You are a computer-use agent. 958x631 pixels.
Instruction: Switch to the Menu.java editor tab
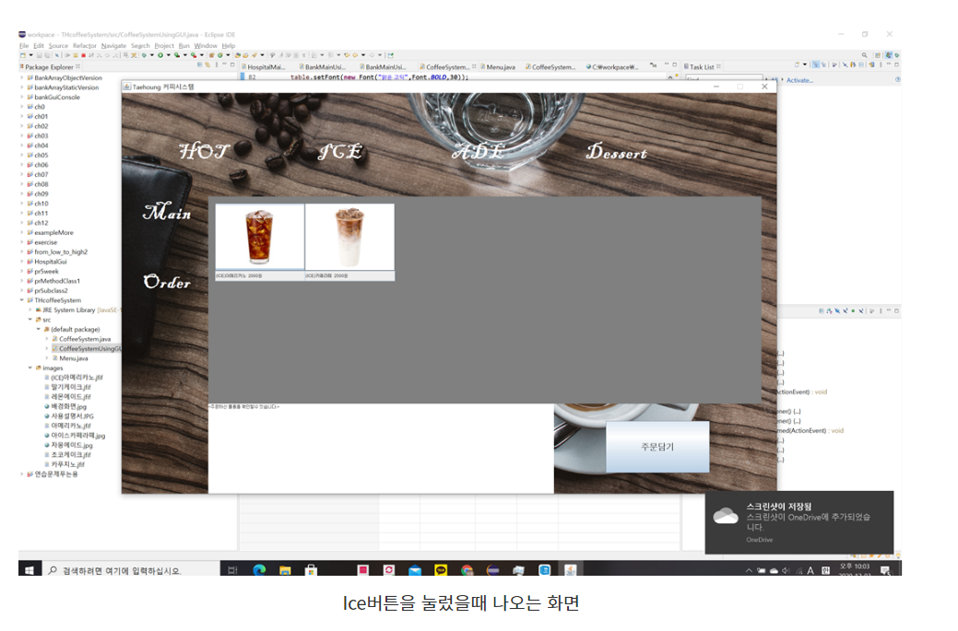pyautogui.click(x=501, y=67)
